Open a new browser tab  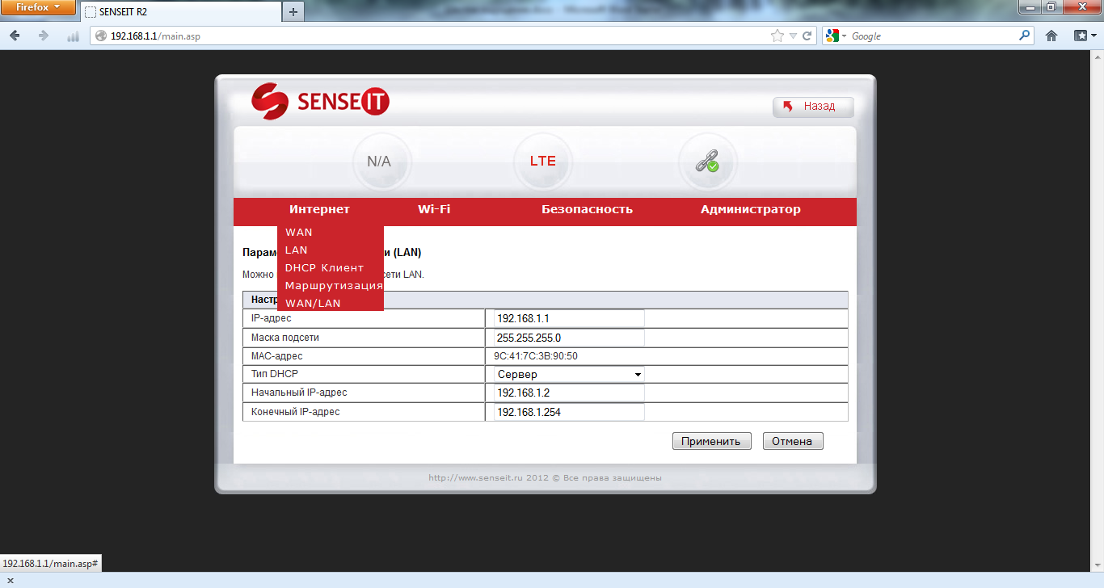tap(293, 11)
